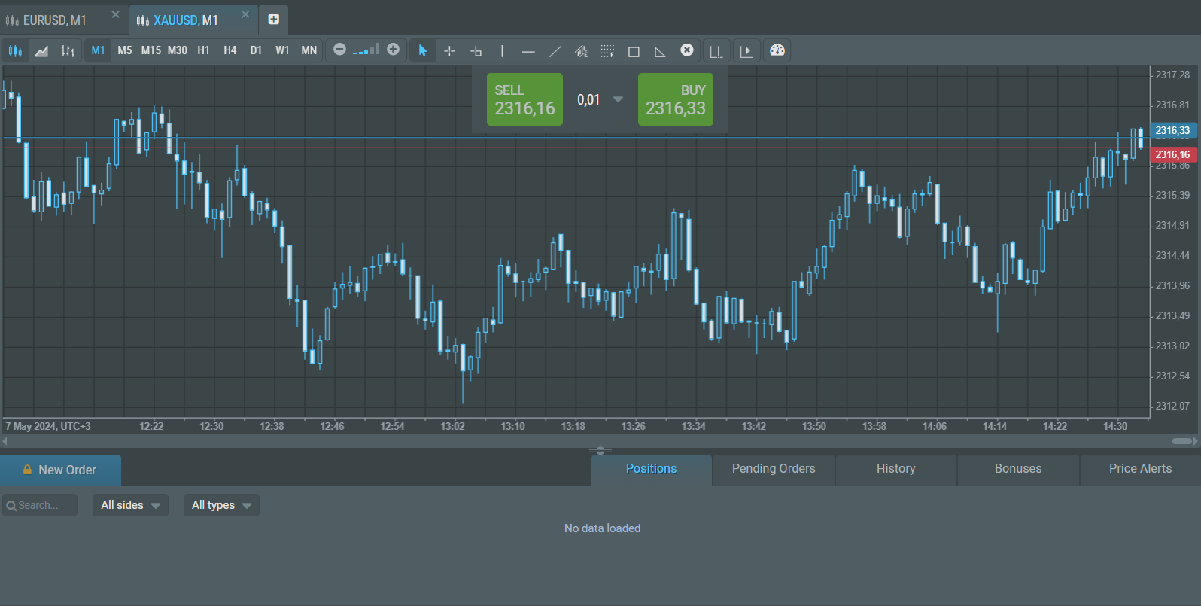
Task: Click the 2317,28 price axis label
Action: [1172, 75]
